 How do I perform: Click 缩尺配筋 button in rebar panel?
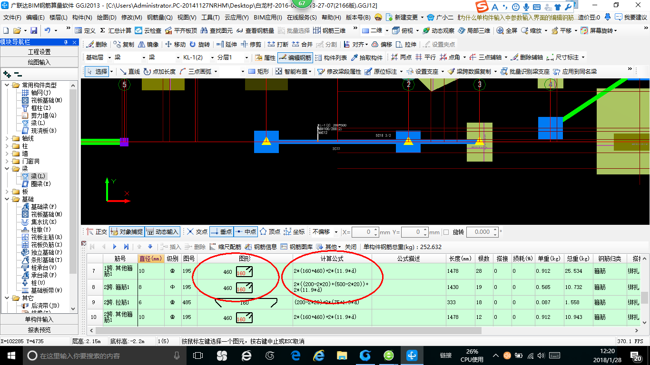tap(225, 247)
